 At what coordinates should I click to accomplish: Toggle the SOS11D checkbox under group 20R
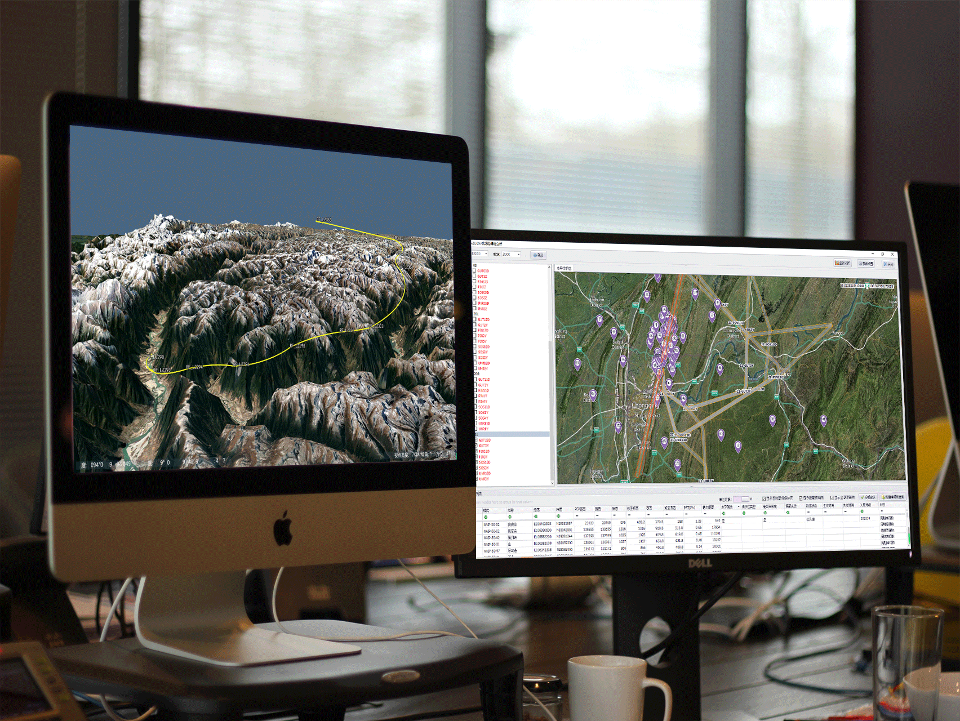pos(476,407)
